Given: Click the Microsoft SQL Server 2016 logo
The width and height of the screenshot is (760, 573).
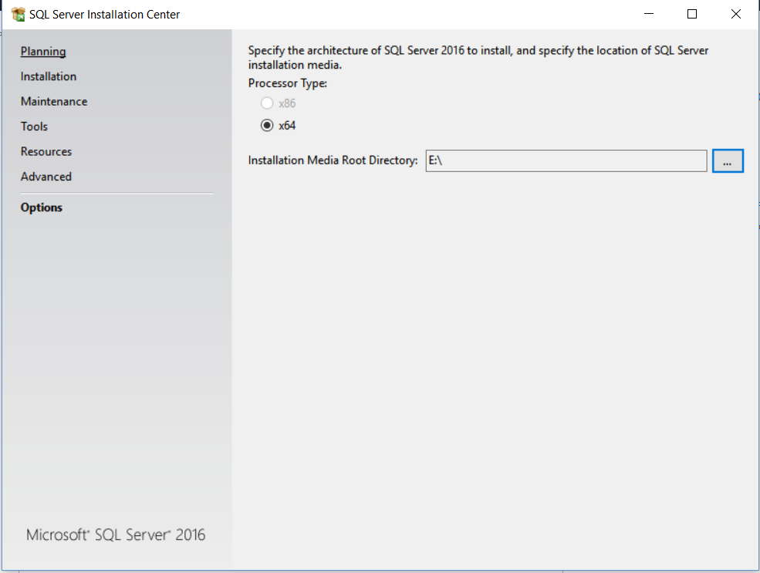Looking at the screenshot, I should point(116,534).
